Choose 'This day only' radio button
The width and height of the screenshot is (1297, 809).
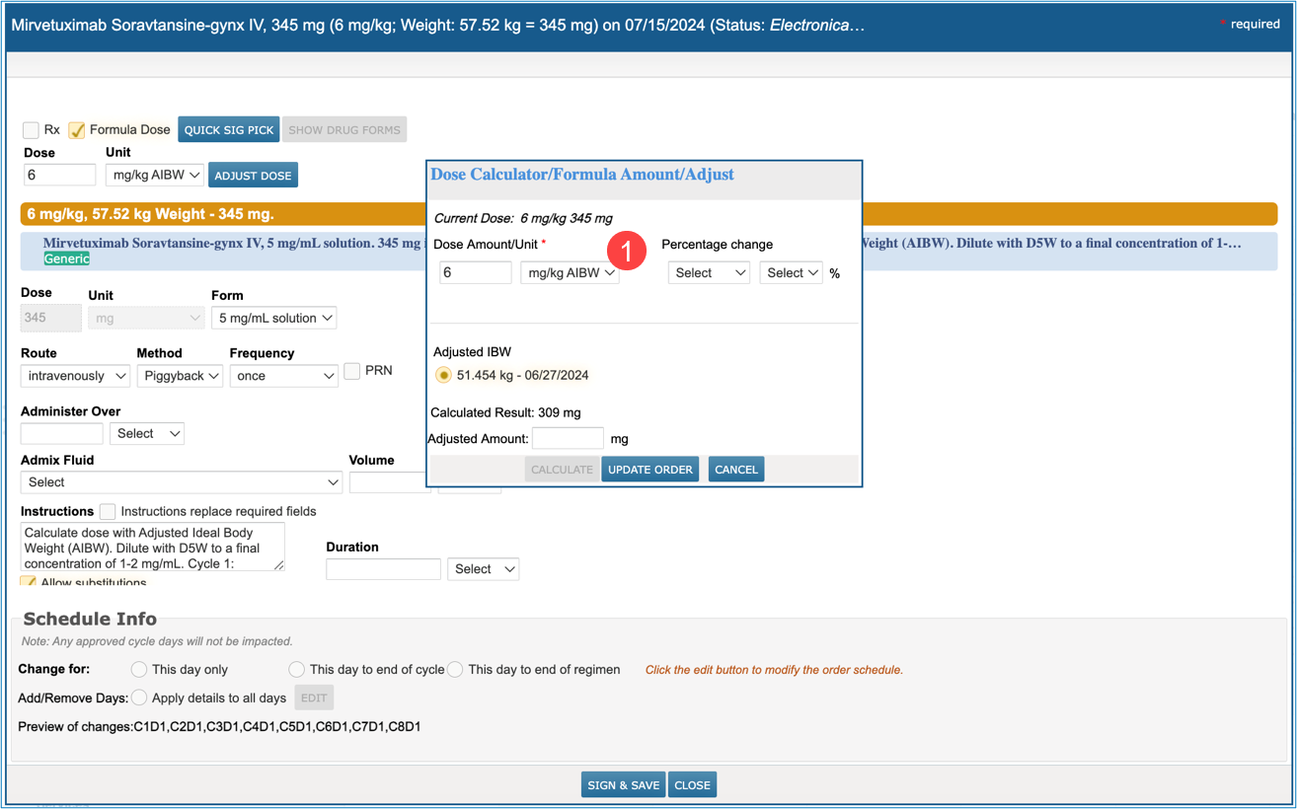(139, 669)
